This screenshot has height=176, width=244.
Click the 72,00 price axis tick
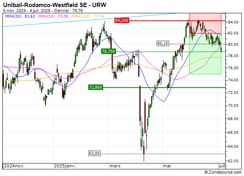pos(233,93)
